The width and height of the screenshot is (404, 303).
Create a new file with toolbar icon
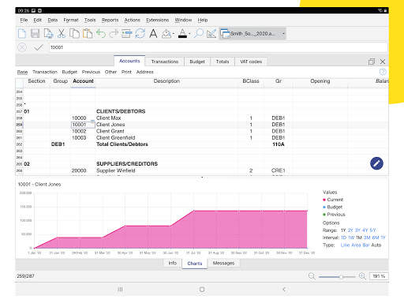point(22,34)
